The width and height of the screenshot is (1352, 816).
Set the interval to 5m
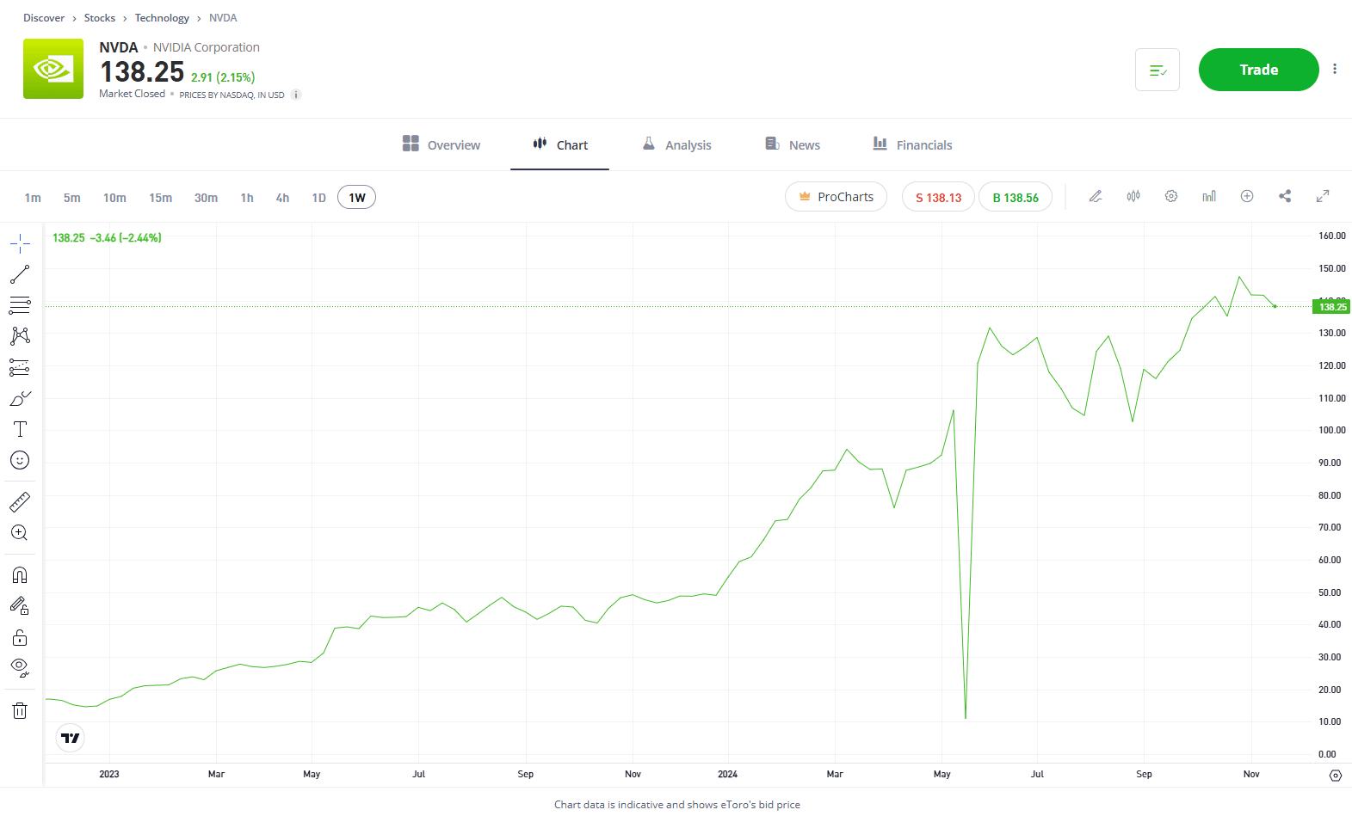72,198
